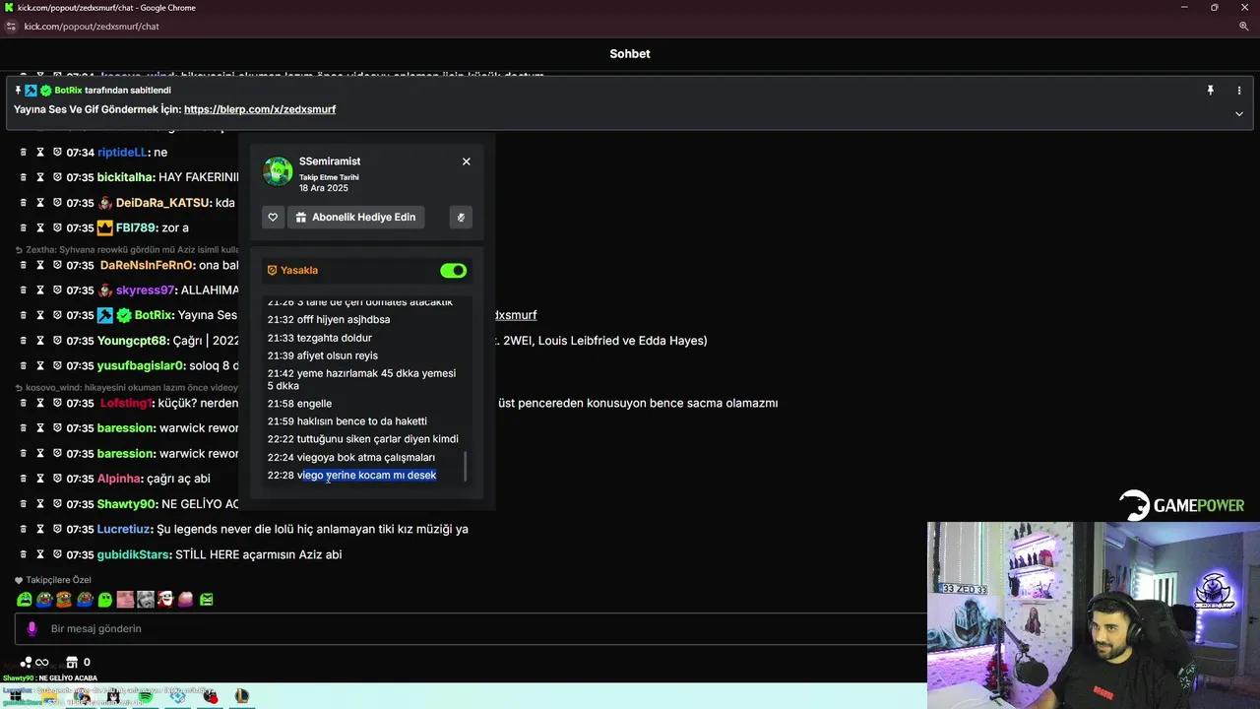Click the mute icon button in user card
This screenshot has width=1260, height=709.
pos(461,217)
